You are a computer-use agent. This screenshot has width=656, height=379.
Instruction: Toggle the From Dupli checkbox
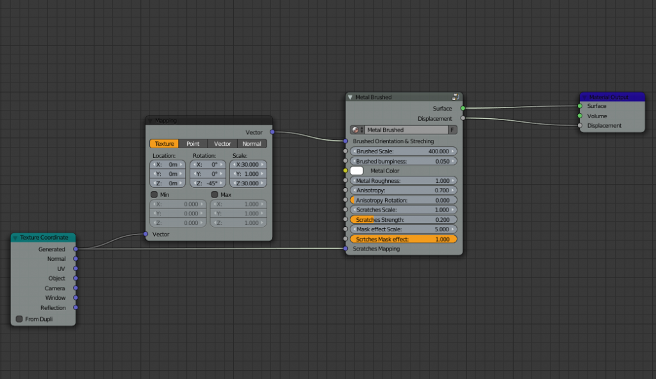[19, 319]
